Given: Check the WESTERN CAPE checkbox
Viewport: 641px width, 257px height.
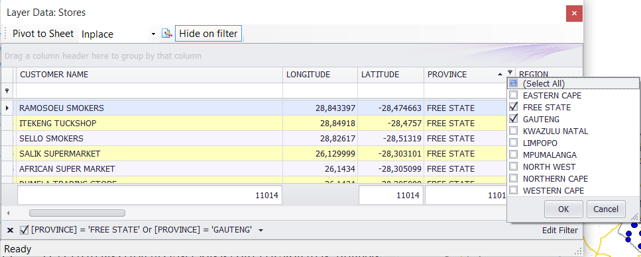Looking at the screenshot, I should pyautogui.click(x=514, y=190).
